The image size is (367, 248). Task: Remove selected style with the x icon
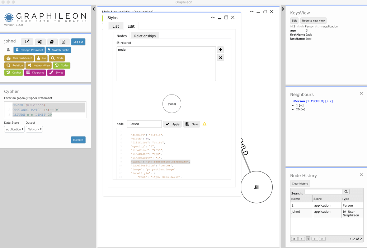221,58
